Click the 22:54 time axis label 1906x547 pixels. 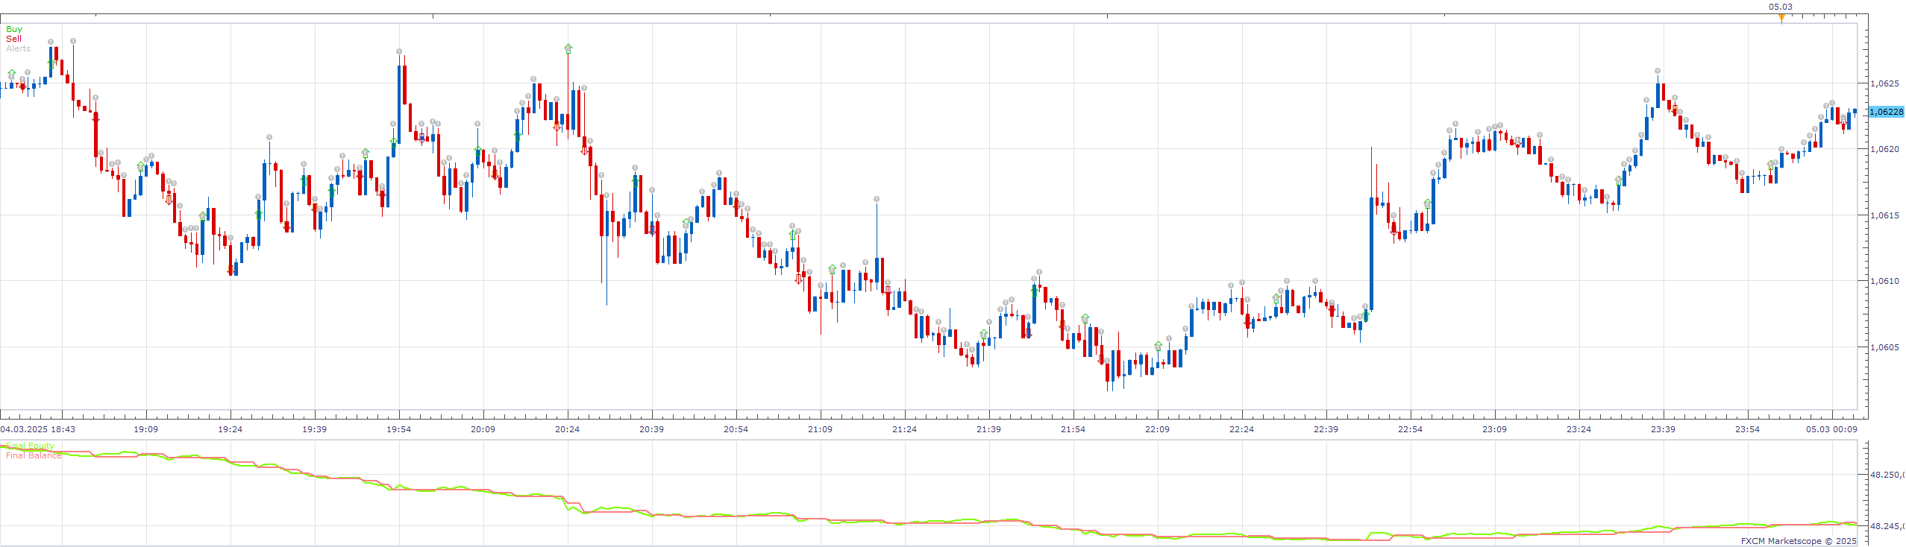coord(1410,429)
